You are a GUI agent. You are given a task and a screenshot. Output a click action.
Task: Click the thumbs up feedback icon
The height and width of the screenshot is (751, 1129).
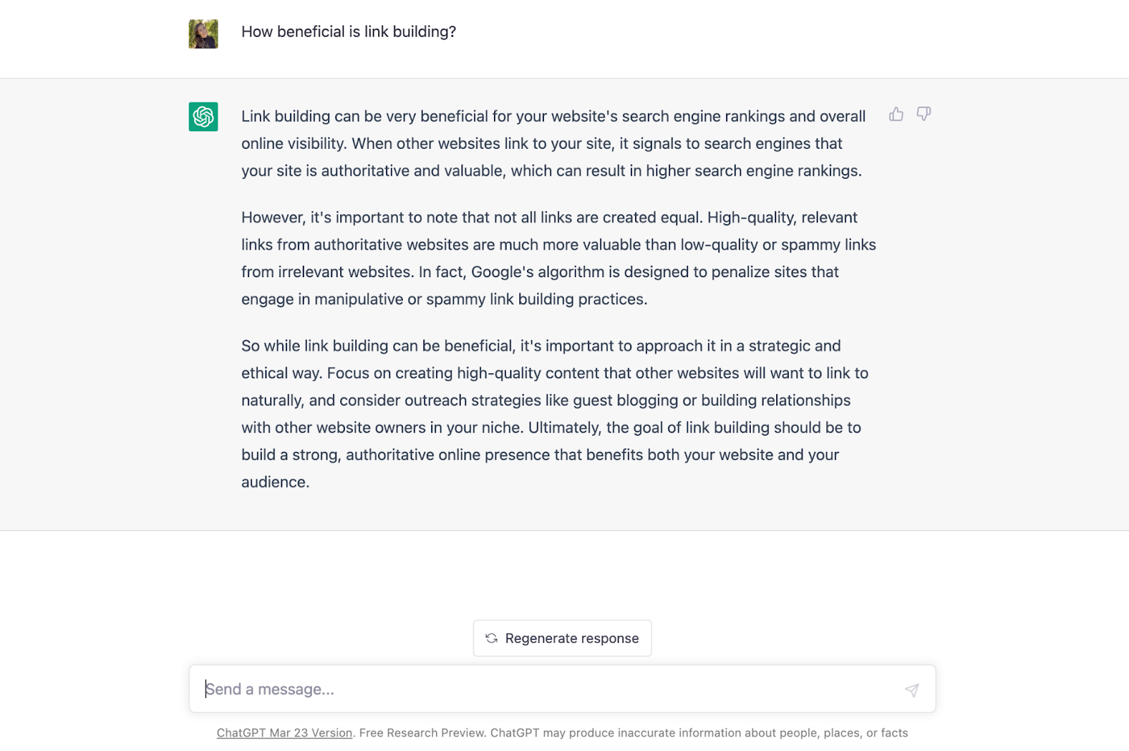coord(896,114)
